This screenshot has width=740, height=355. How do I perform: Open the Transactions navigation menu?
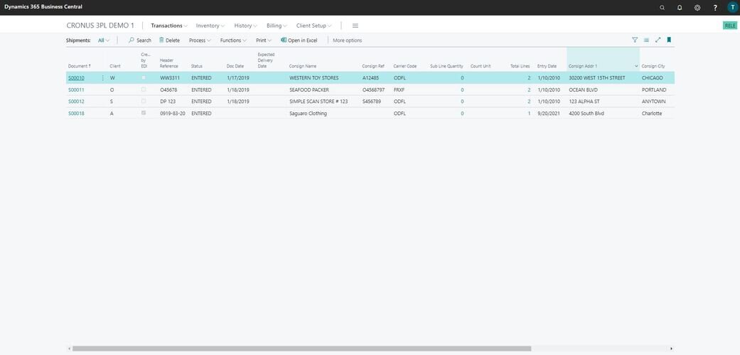tap(169, 26)
